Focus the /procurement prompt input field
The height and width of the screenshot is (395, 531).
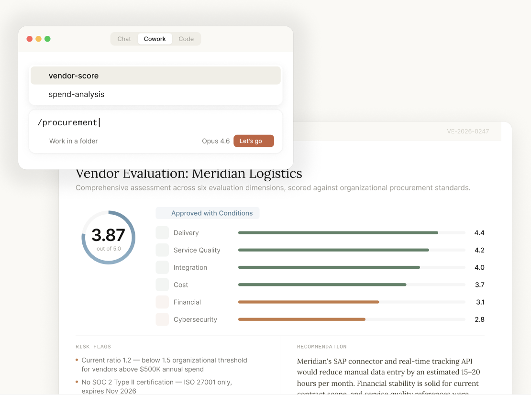tap(156, 122)
